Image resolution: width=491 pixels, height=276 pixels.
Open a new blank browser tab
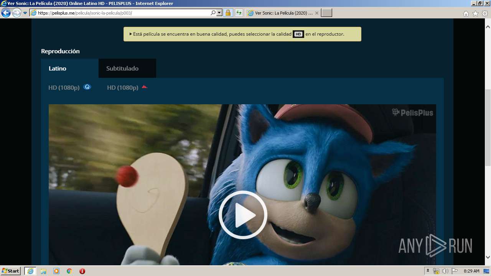(x=326, y=13)
